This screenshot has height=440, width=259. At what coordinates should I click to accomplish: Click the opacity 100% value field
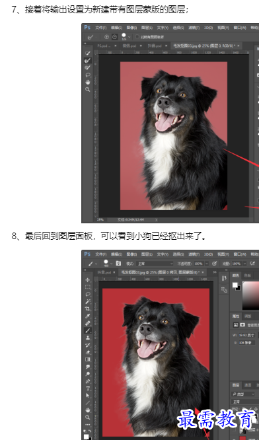(x=198, y=264)
